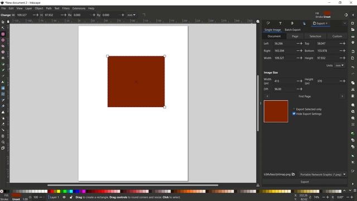Click the rounded corners reset button in toolbar
The width and height of the screenshot is (357, 201).
pyautogui.click(x=144, y=15)
